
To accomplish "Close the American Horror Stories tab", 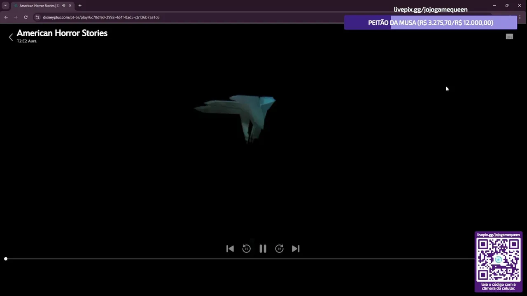I will (x=70, y=6).
